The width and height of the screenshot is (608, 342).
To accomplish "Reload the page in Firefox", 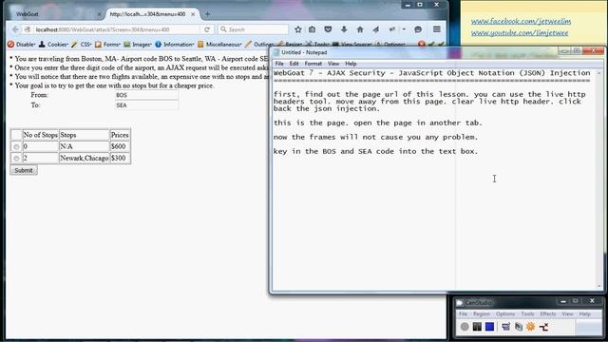I will [x=207, y=29].
